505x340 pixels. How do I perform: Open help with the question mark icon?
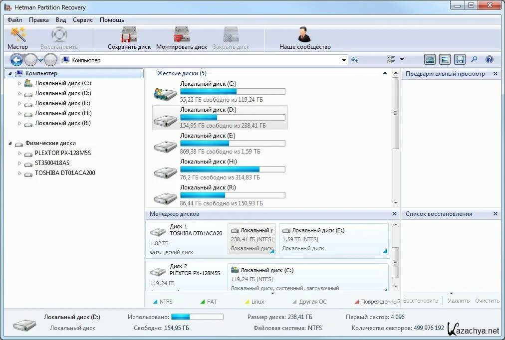489,59
